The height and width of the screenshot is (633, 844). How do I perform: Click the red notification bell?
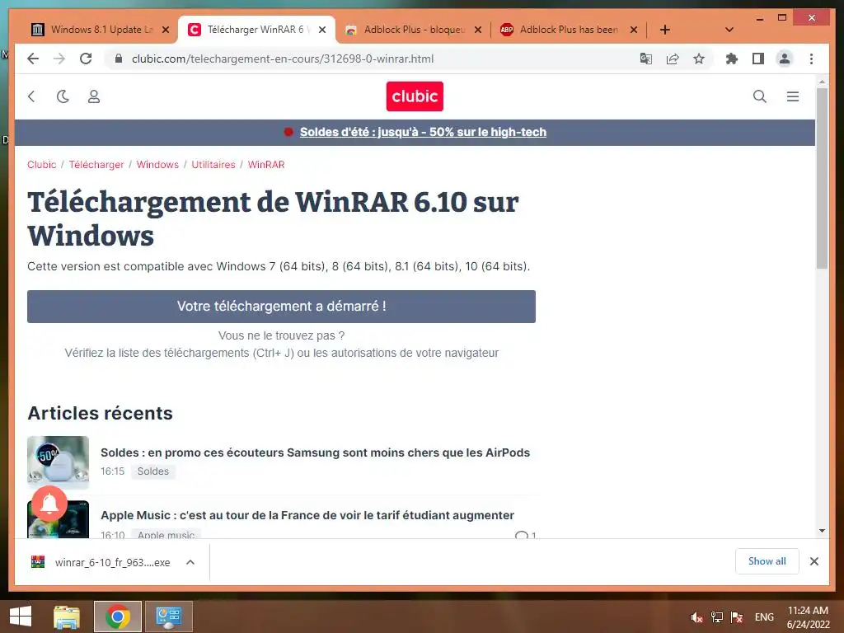click(49, 504)
